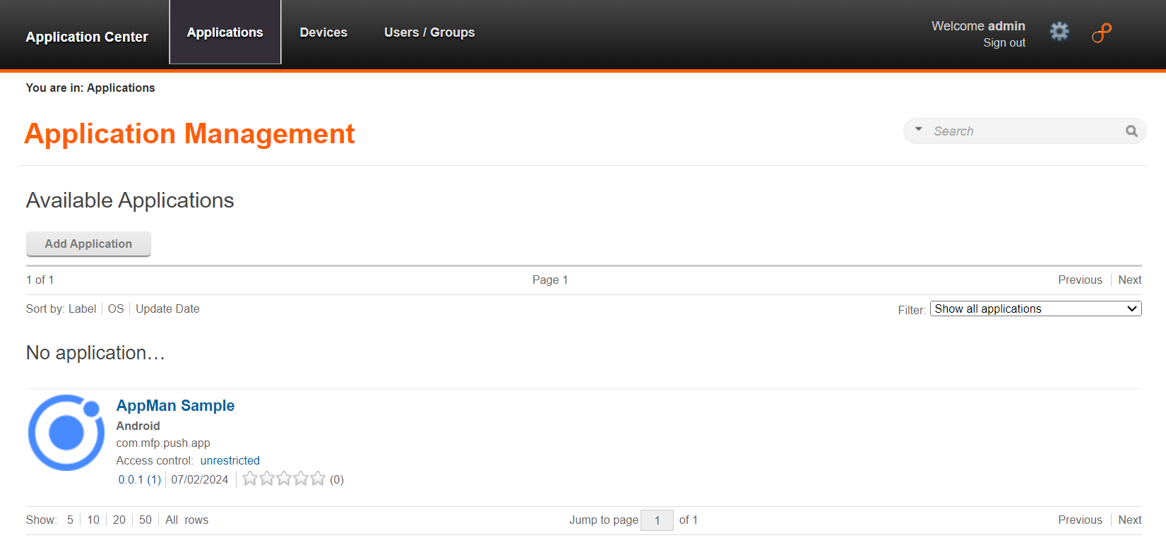The height and width of the screenshot is (545, 1166).
Task: Sort applications by Update Date
Action: pos(167,309)
